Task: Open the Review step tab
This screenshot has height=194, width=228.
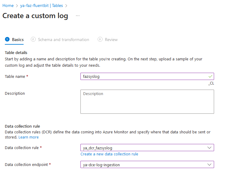Action: [x=111, y=40]
